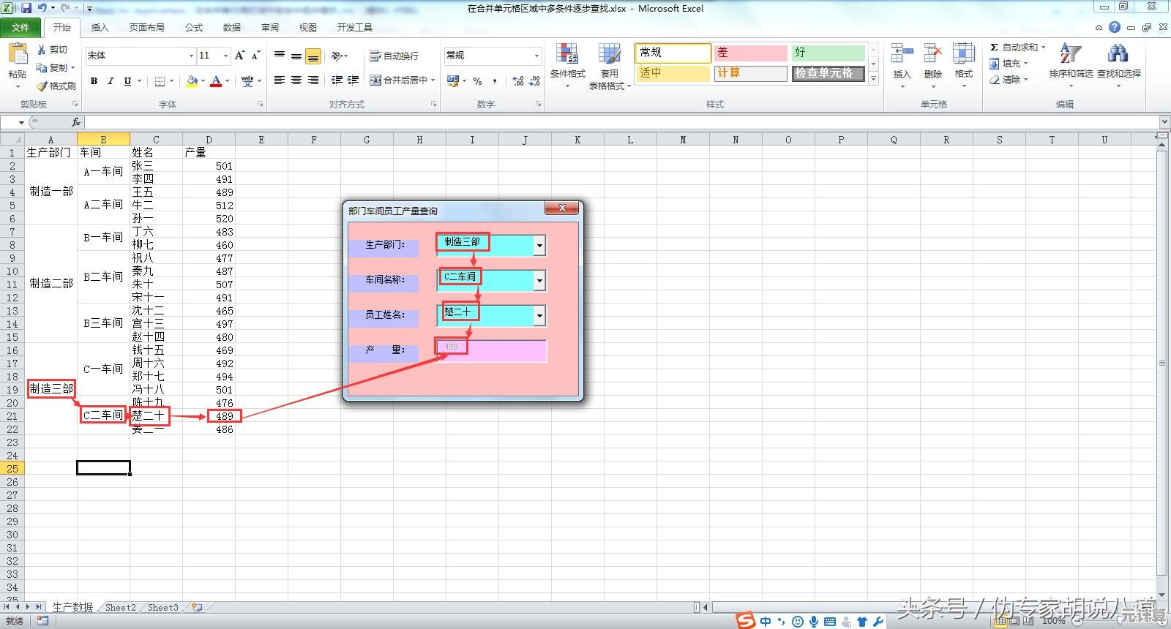Switch to the 公式 (Formulas) ribbon tab
This screenshot has width=1171, height=629.
point(194,28)
